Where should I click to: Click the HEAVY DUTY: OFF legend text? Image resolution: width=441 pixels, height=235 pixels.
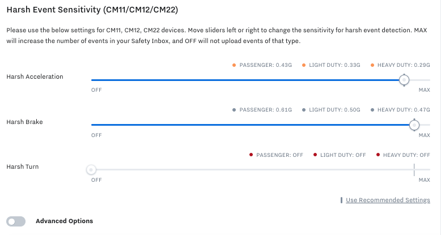pyautogui.click(x=406, y=155)
